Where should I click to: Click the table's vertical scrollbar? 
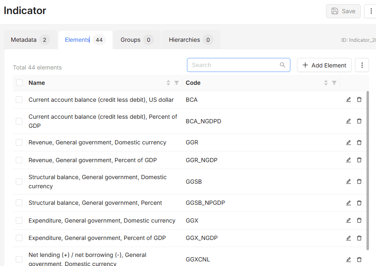[x=368, y=171]
